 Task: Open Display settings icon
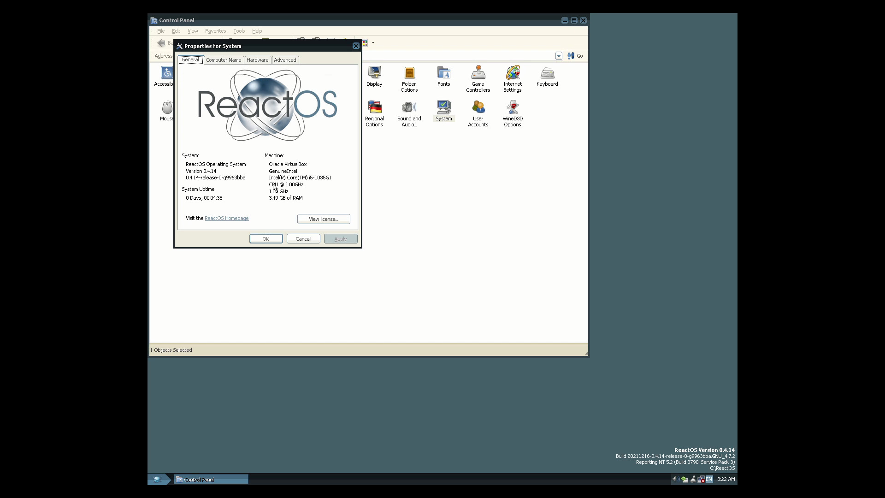pos(374,73)
